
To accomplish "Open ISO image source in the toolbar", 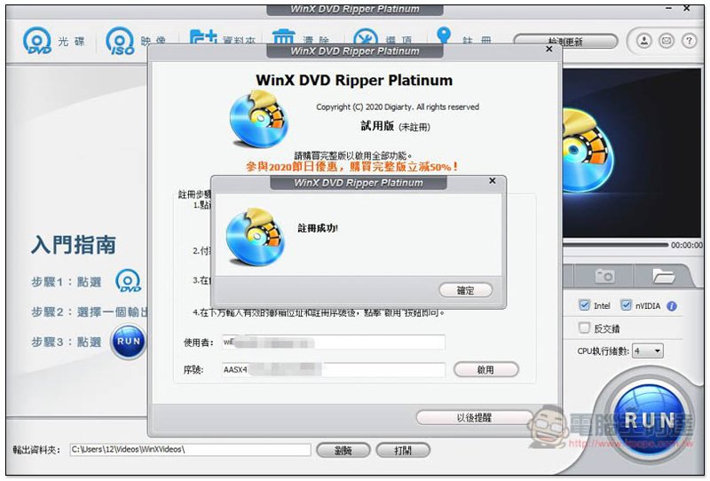I will (x=120, y=41).
